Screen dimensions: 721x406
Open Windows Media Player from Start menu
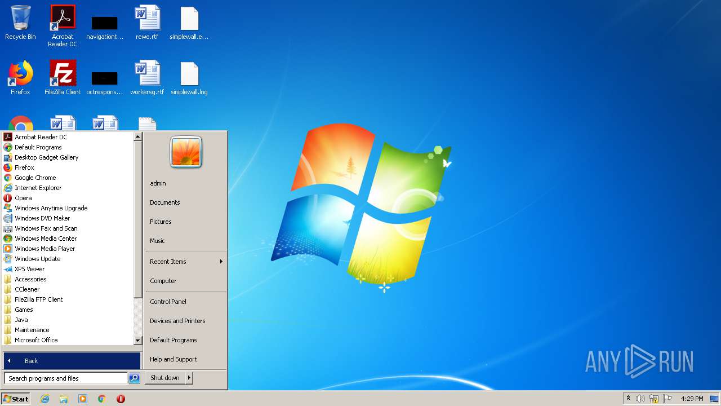pyautogui.click(x=68, y=249)
